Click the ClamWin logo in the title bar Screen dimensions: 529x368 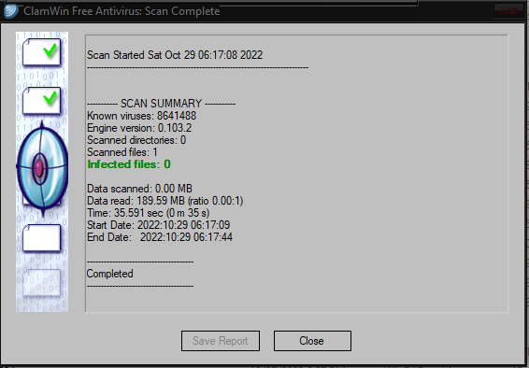[10, 11]
